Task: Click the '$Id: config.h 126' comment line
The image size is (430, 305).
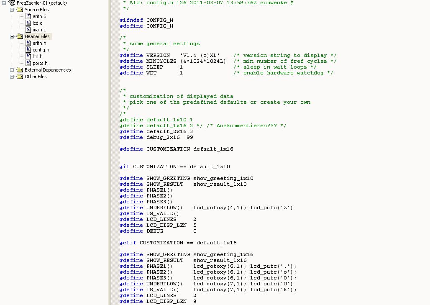Action: click(x=208, y=3)
